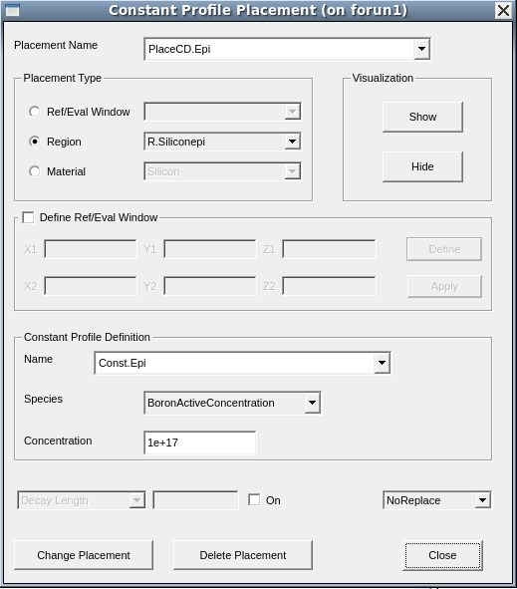Screen dimensions: 517x589
Task: Click the Concentration input field
Action: tap(200, 442)
